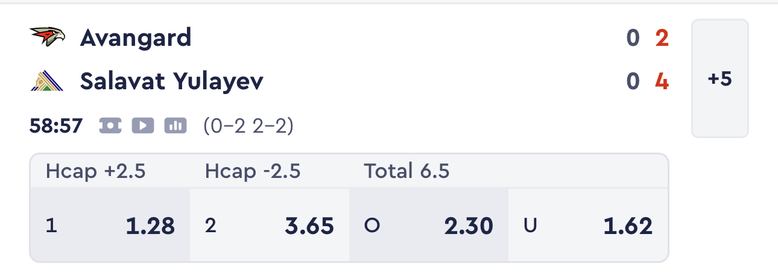Click the ticket icon next to match time
The height and width of the screenshot is (272, 778).
click(110, 125)
